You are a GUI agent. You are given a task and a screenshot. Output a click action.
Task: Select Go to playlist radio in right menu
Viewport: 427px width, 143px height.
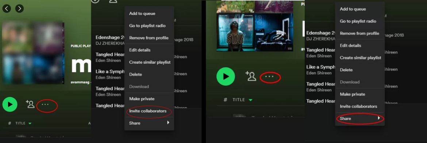[360, 21]
